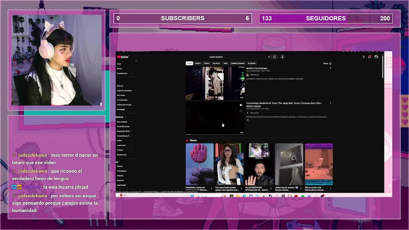Image resolution: width=409 pixels, height=230 pixels.
Task: Open the Steam icon in the taskbar
Action: [270, 196]
